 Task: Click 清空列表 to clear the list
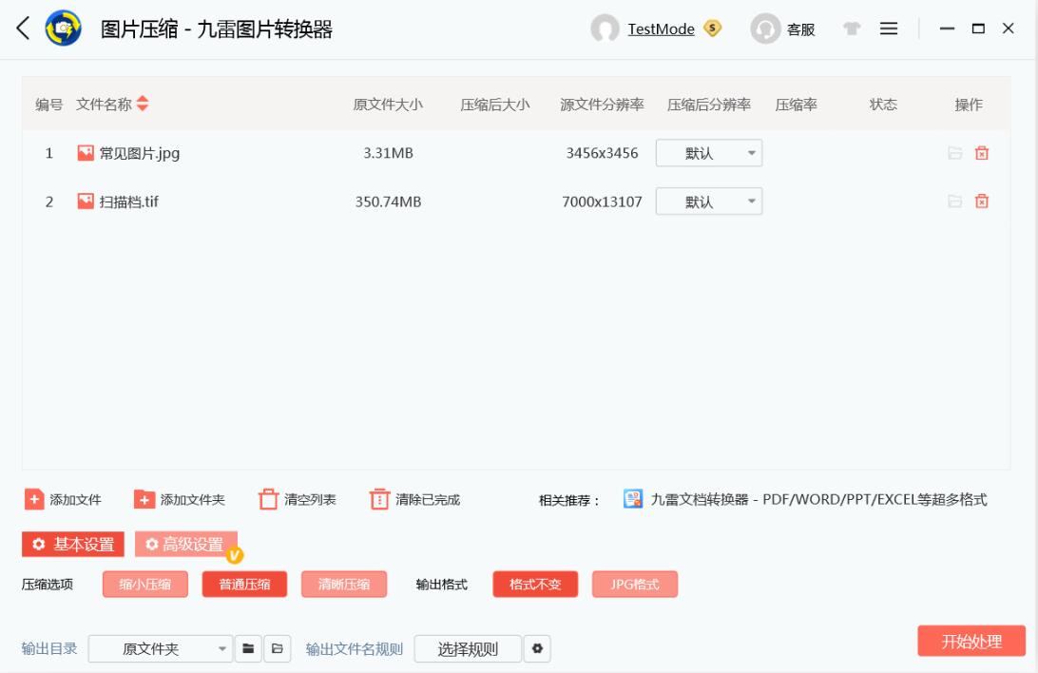click(298, 500)
